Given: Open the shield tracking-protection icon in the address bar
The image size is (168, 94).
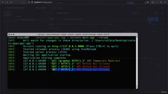Looking at the screenshot, I should coord(29,2).
